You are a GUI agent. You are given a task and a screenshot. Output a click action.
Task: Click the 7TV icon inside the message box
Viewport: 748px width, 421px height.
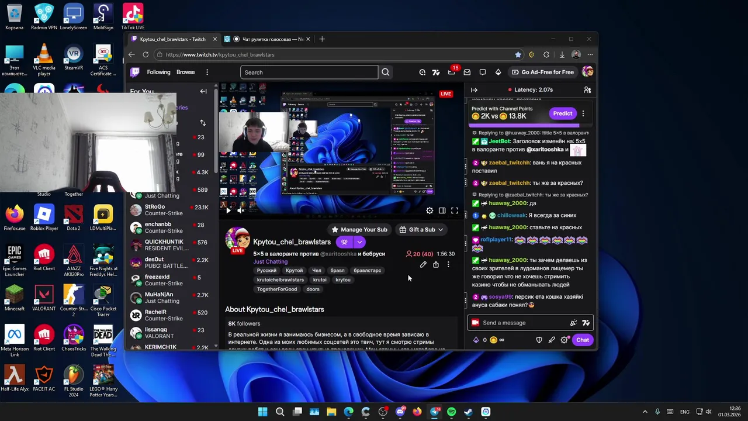click(586, 323)
